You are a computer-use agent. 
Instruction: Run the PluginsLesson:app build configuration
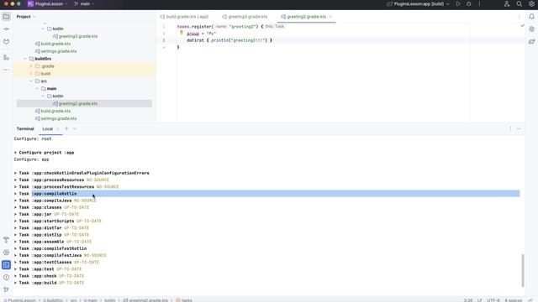pyautogui.click(x=458, y=3)
